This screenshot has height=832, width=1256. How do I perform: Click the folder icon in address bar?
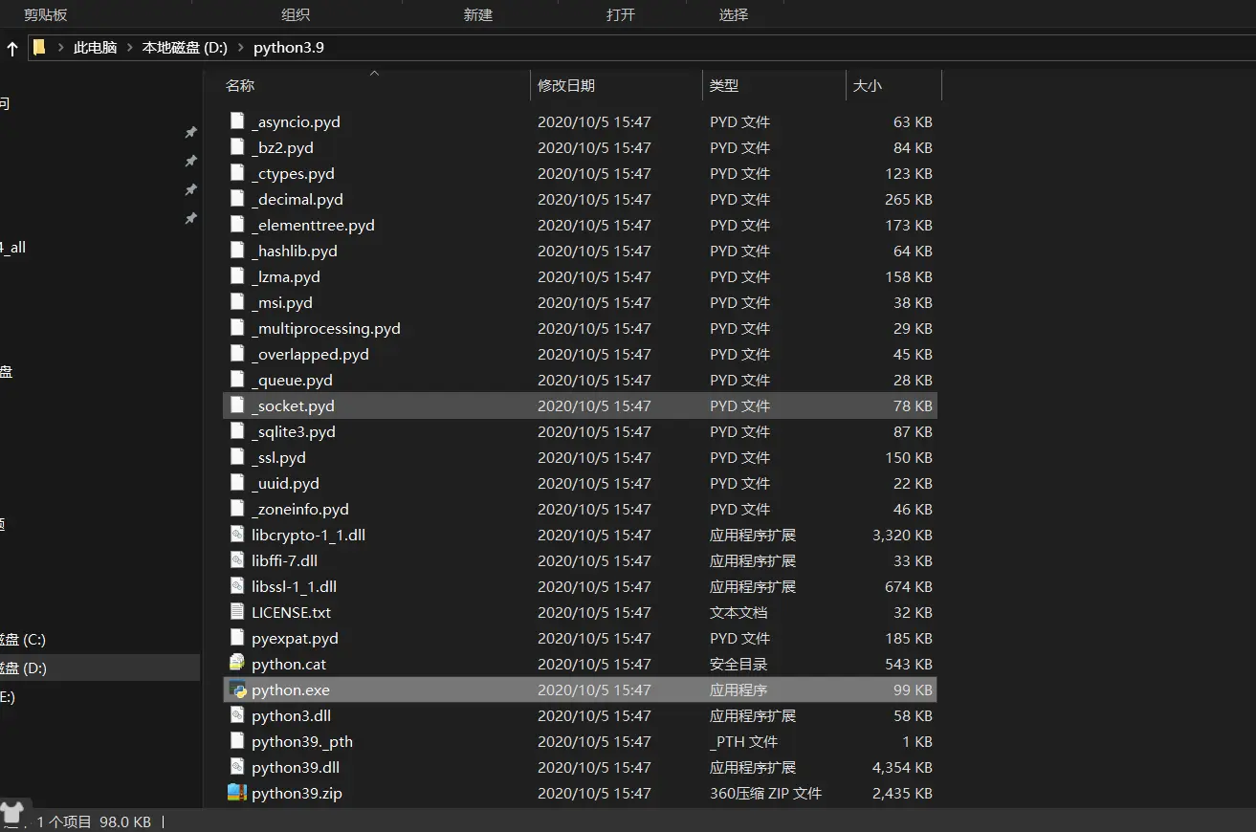coord(39,47)
